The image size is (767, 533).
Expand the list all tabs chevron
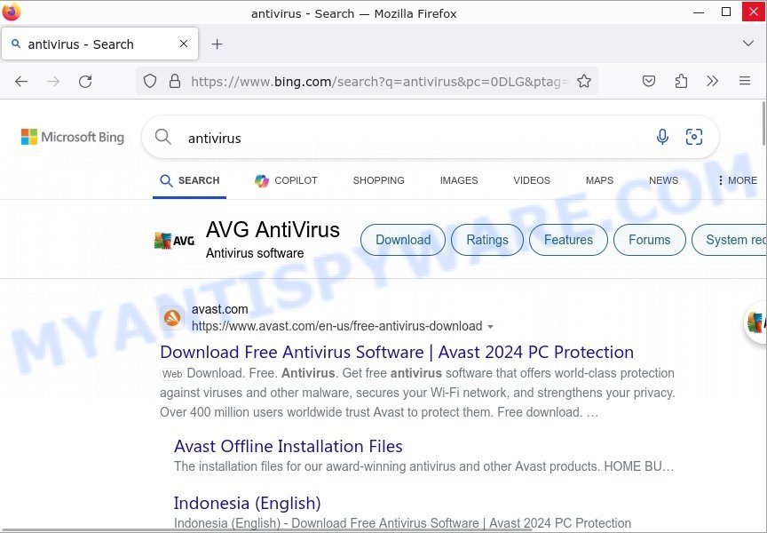pos(748,44)
